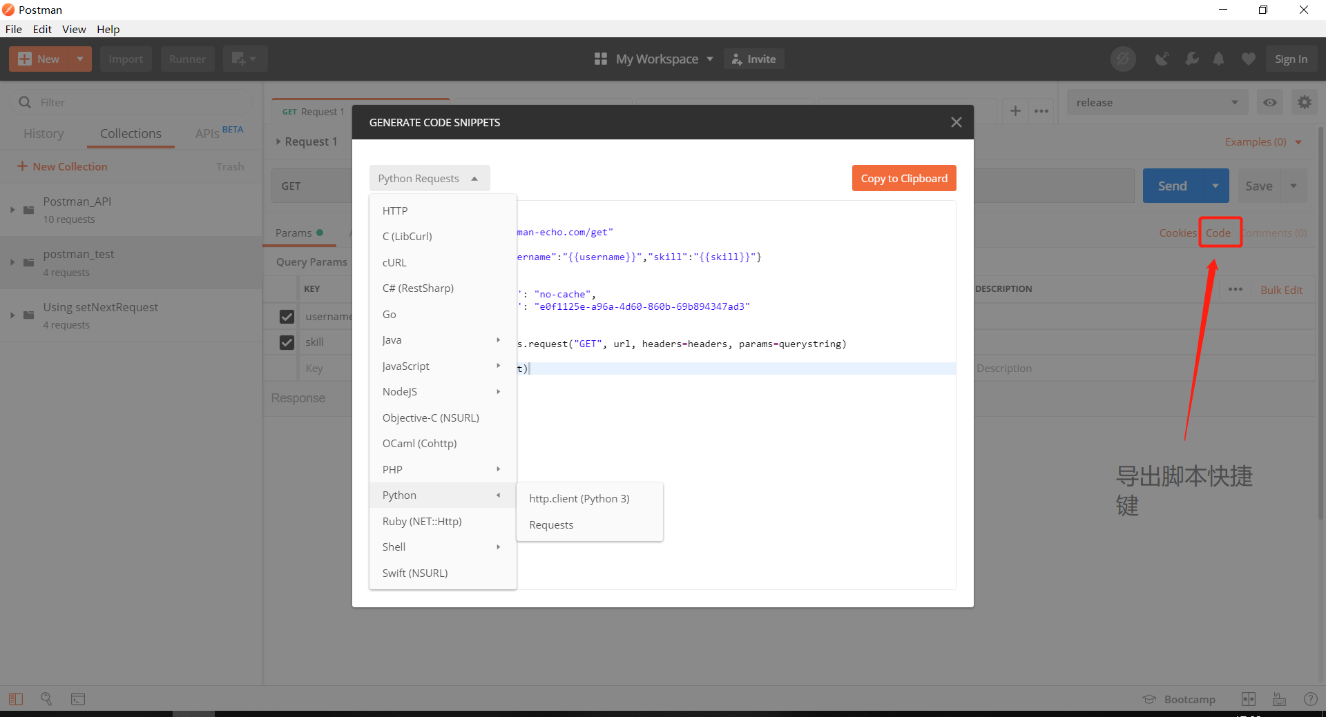
Task: Click the New button plus icon
Action: pos(25,59)
